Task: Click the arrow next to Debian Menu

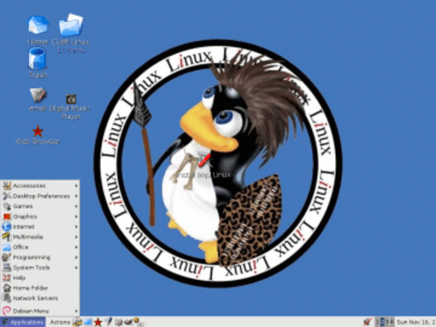Action: (76, 311)
